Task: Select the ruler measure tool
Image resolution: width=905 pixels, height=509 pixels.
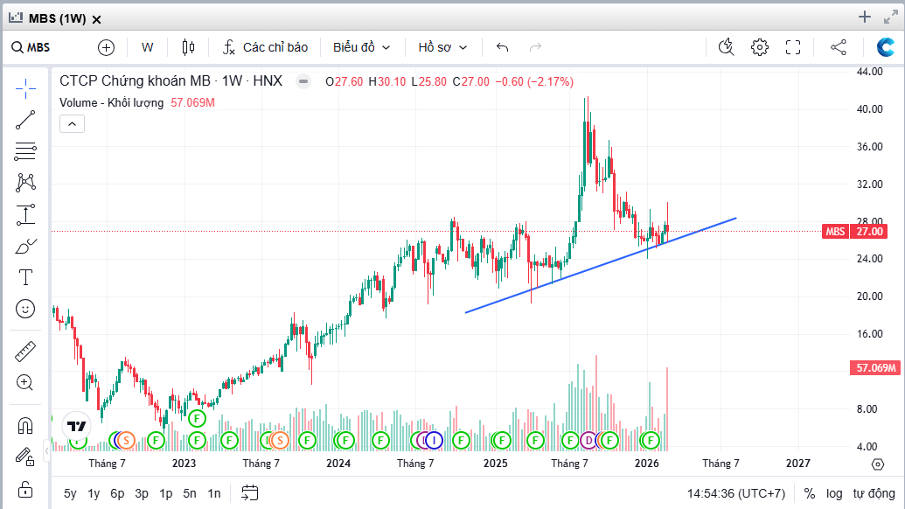Action: pyautogui.click(x=25, y=352)
